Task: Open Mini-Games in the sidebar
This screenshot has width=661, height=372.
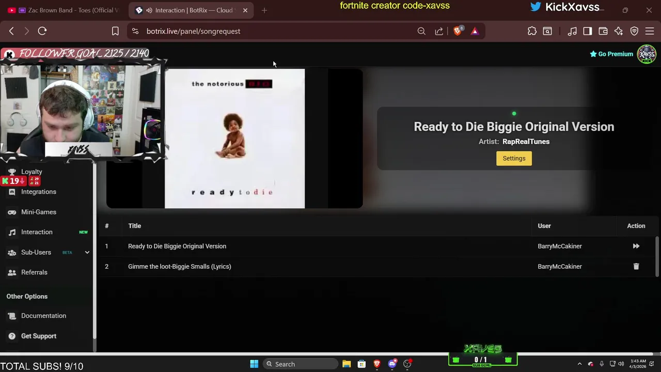Action: point(39,212)
